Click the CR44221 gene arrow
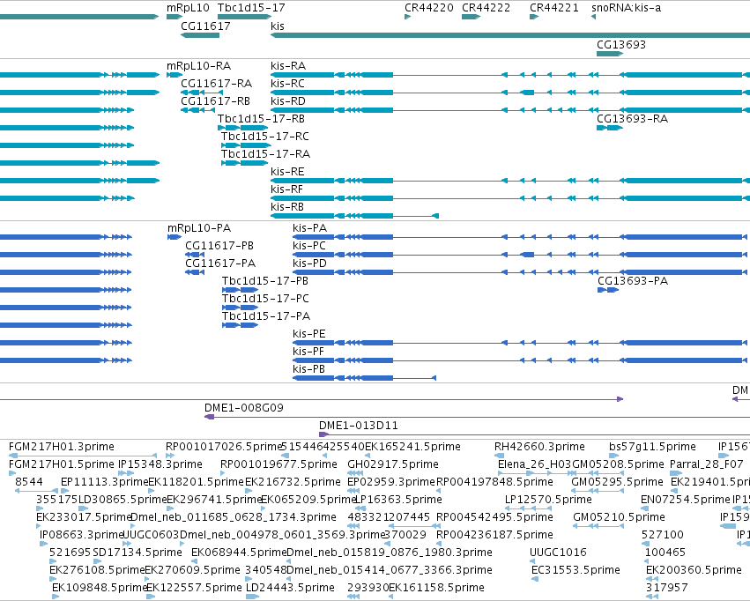750x601 pixels. [534, 17]
